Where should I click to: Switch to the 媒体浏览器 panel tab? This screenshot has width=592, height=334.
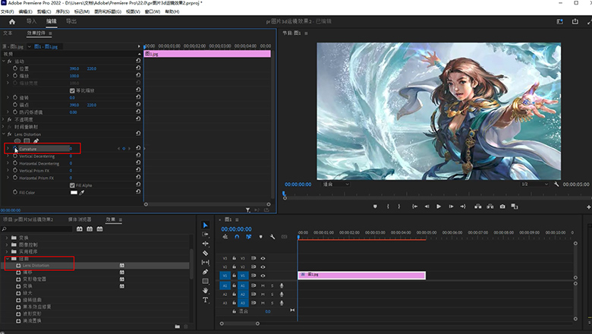80,219
